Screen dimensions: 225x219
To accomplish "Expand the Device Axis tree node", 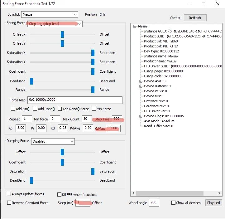I will (x=141, y=81).
